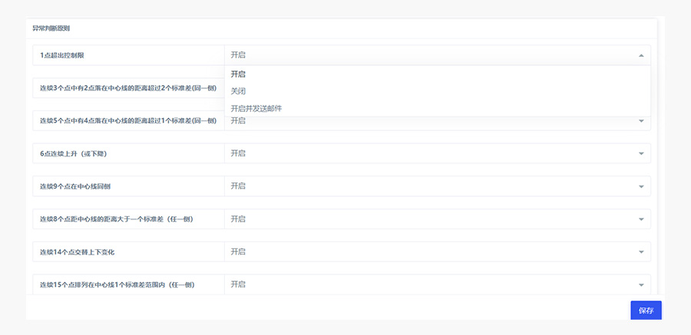Expand the '连续9个点在中心线同侧' dropdown arrow
The height and width of the screenshot is (335, 691).
(641, 186)
